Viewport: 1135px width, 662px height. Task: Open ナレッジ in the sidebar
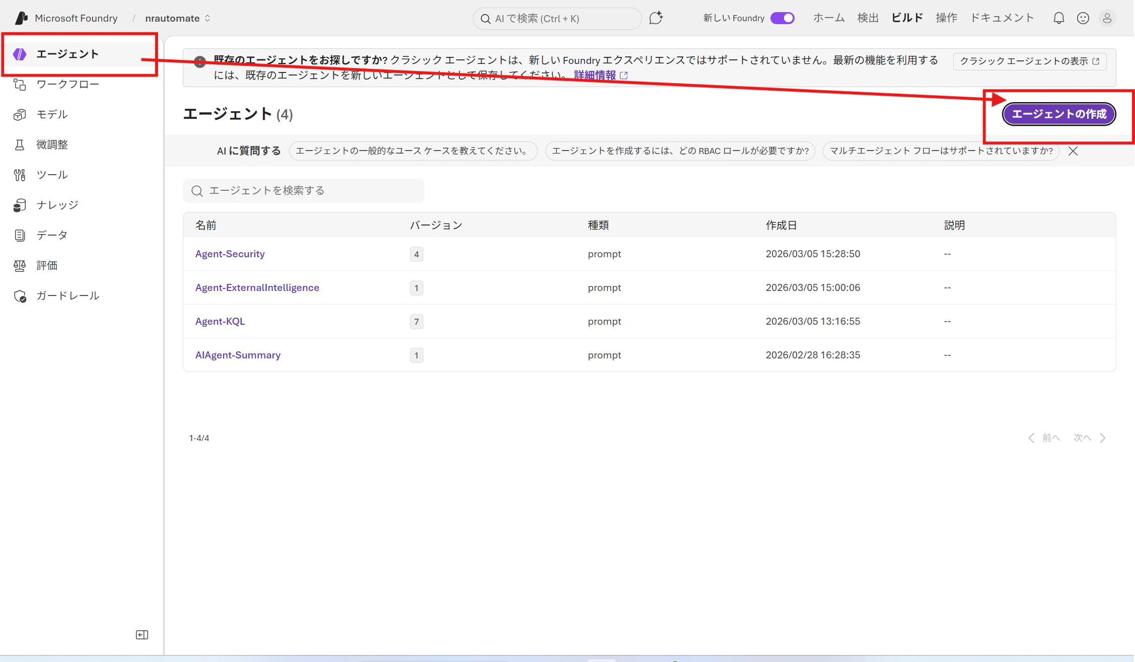click(57, 205)
